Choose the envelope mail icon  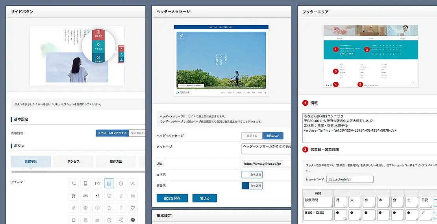(97, 183)
